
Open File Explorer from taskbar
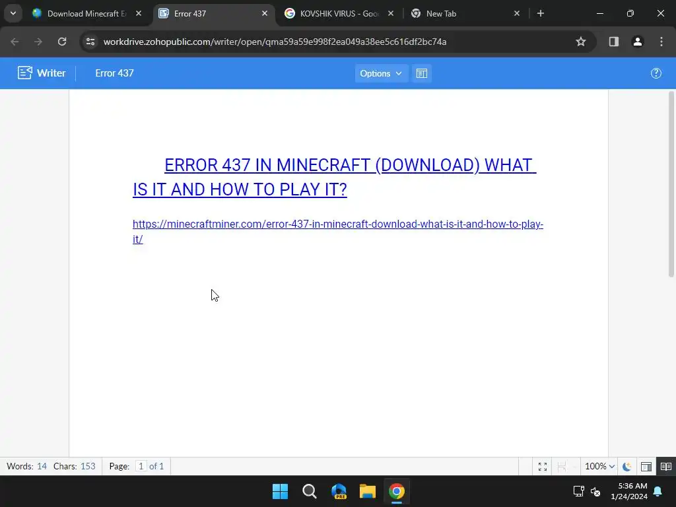coord(368,491)
